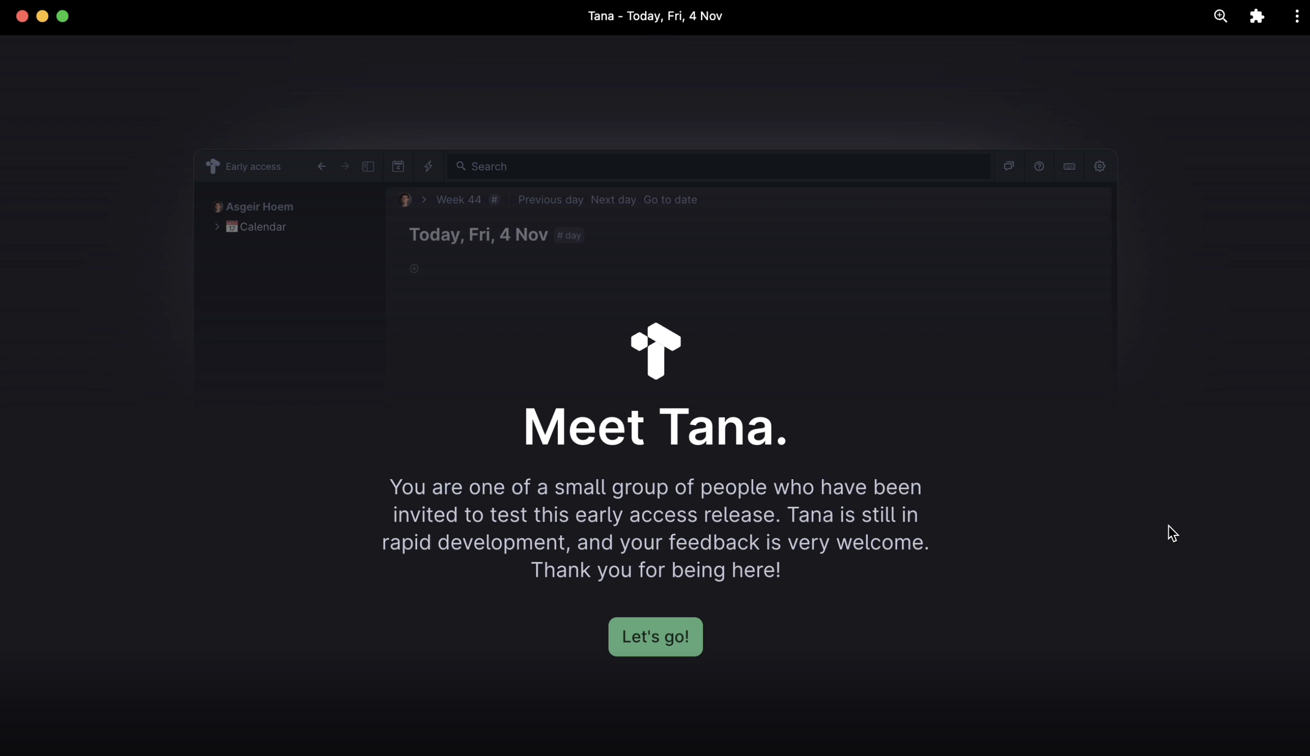This screenshot has height=756, width=1310.
Task: Go to Previous day
Action: point(550,199)
